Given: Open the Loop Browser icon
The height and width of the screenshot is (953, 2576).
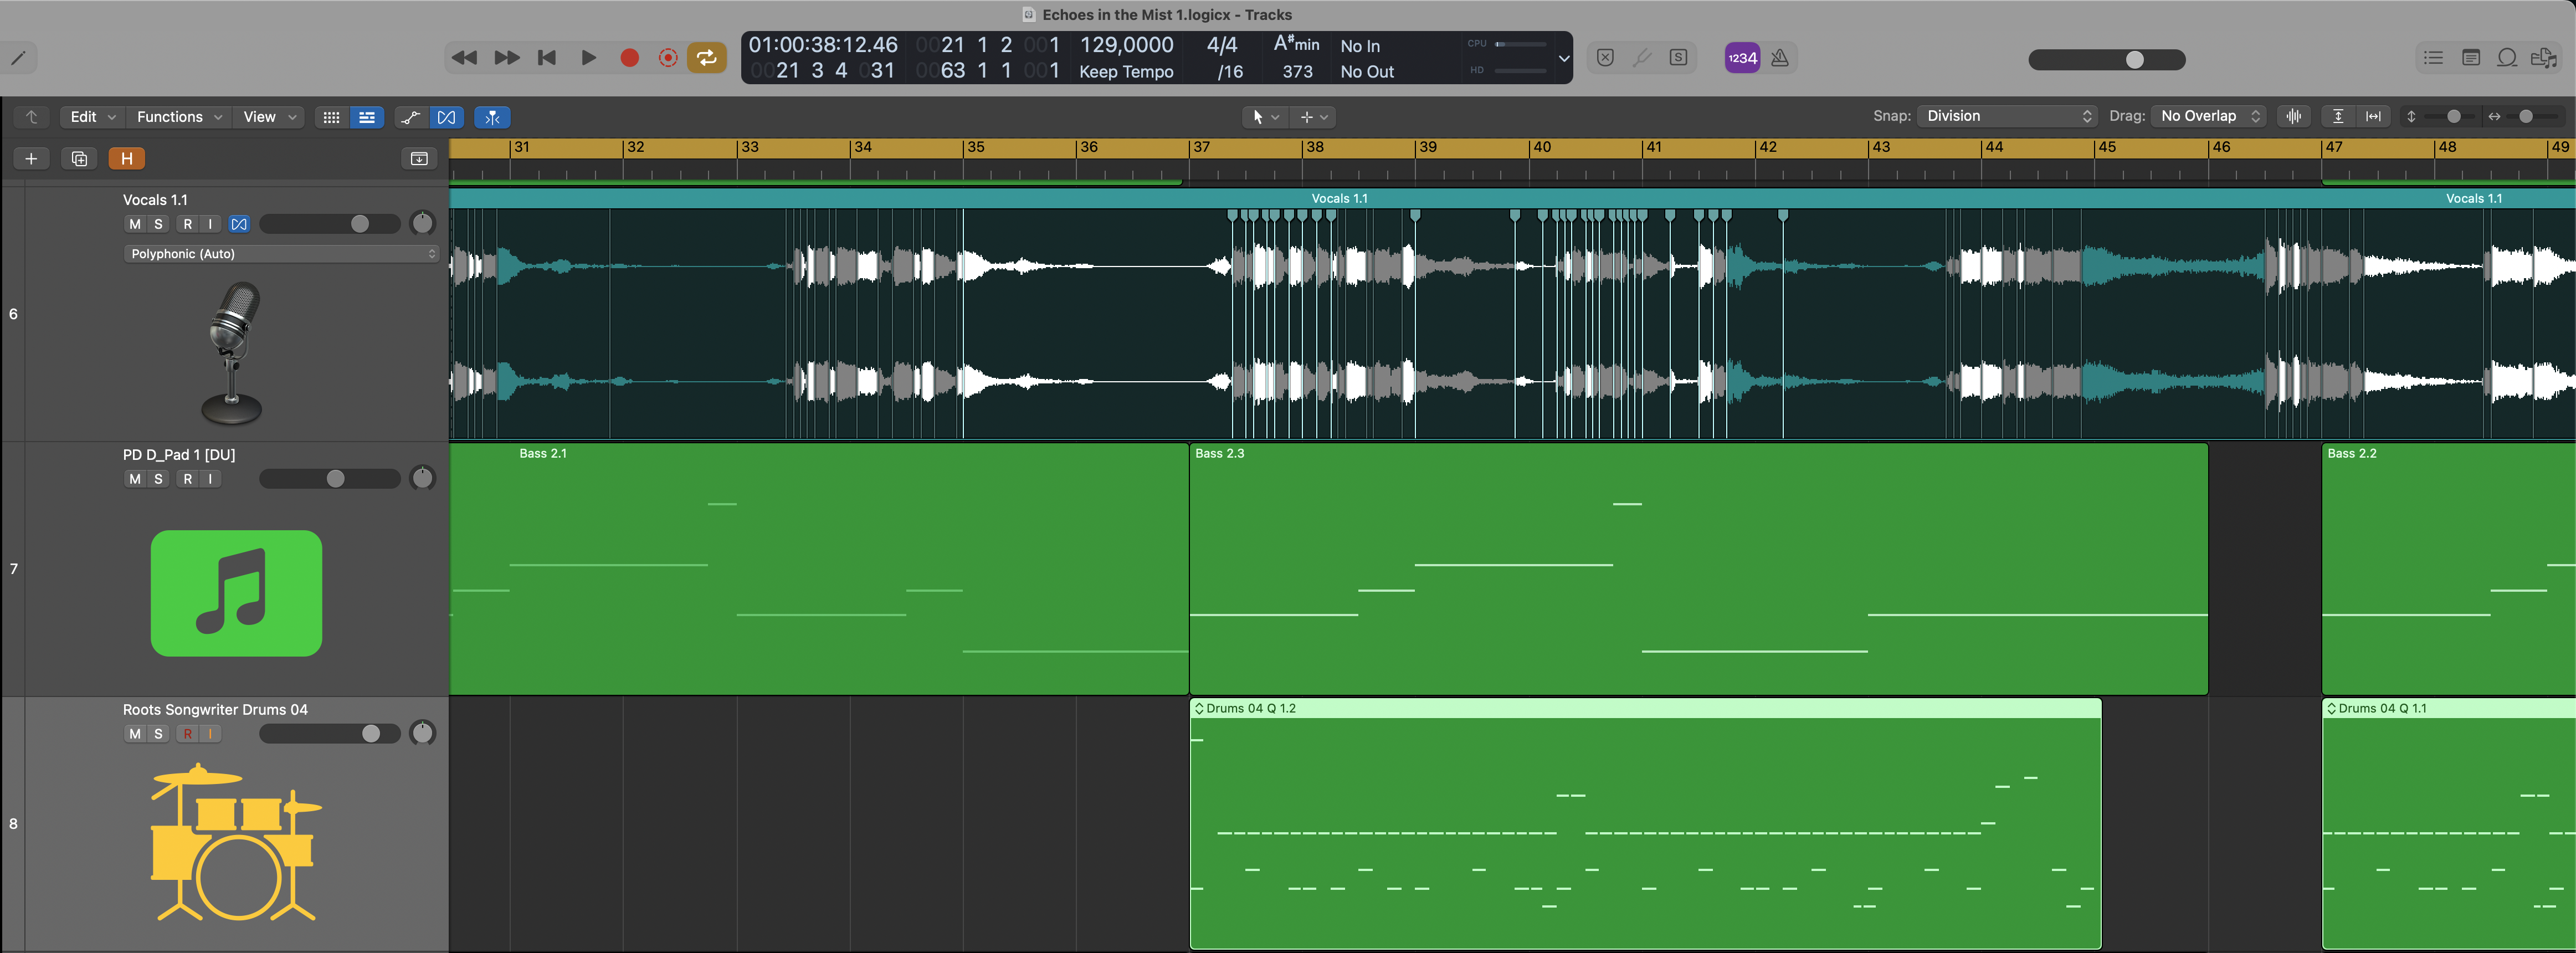Looking at the screenshot, I should [x=2506, y=58].
